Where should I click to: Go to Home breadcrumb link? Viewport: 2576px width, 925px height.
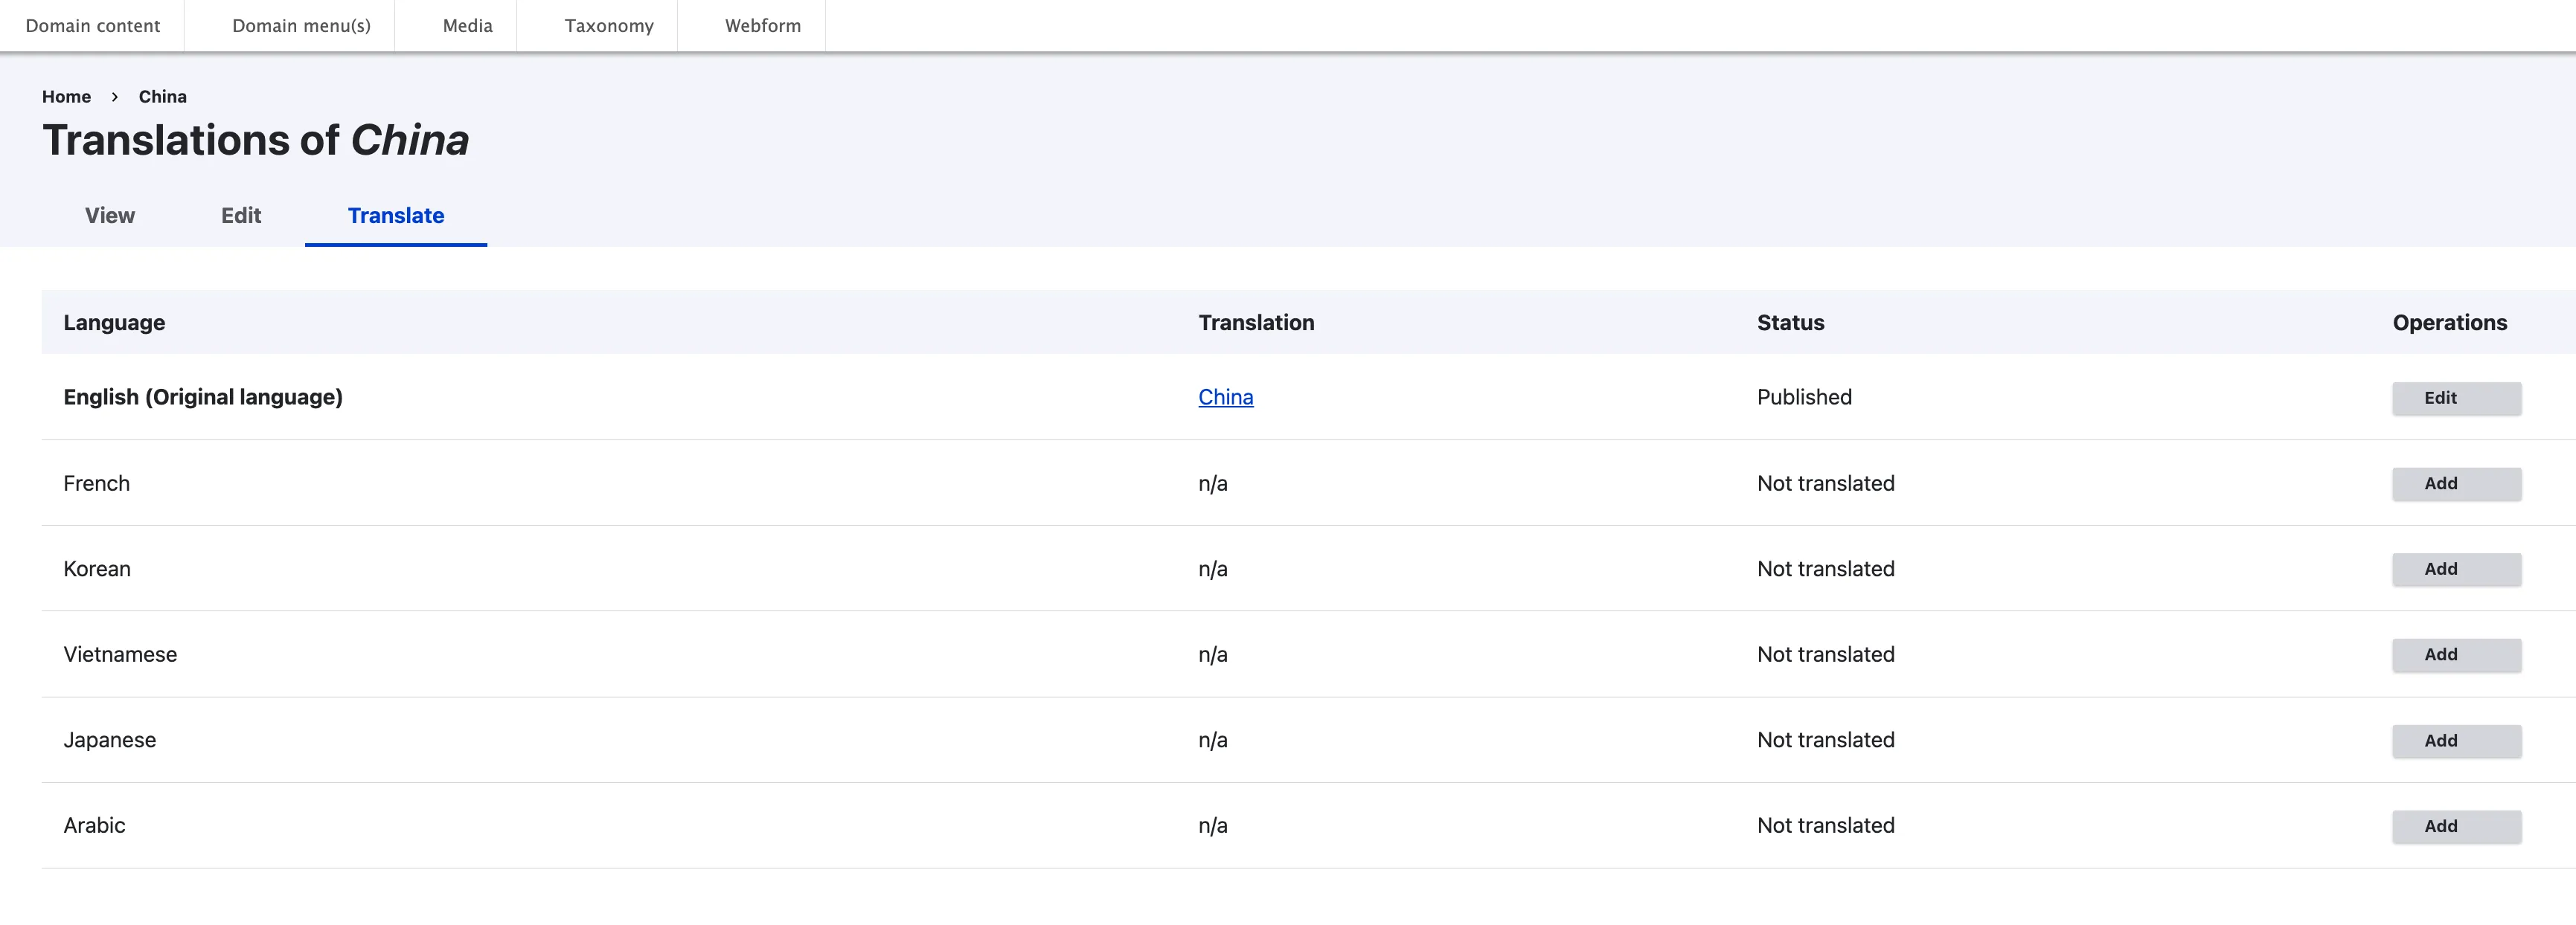coord(66,97)
